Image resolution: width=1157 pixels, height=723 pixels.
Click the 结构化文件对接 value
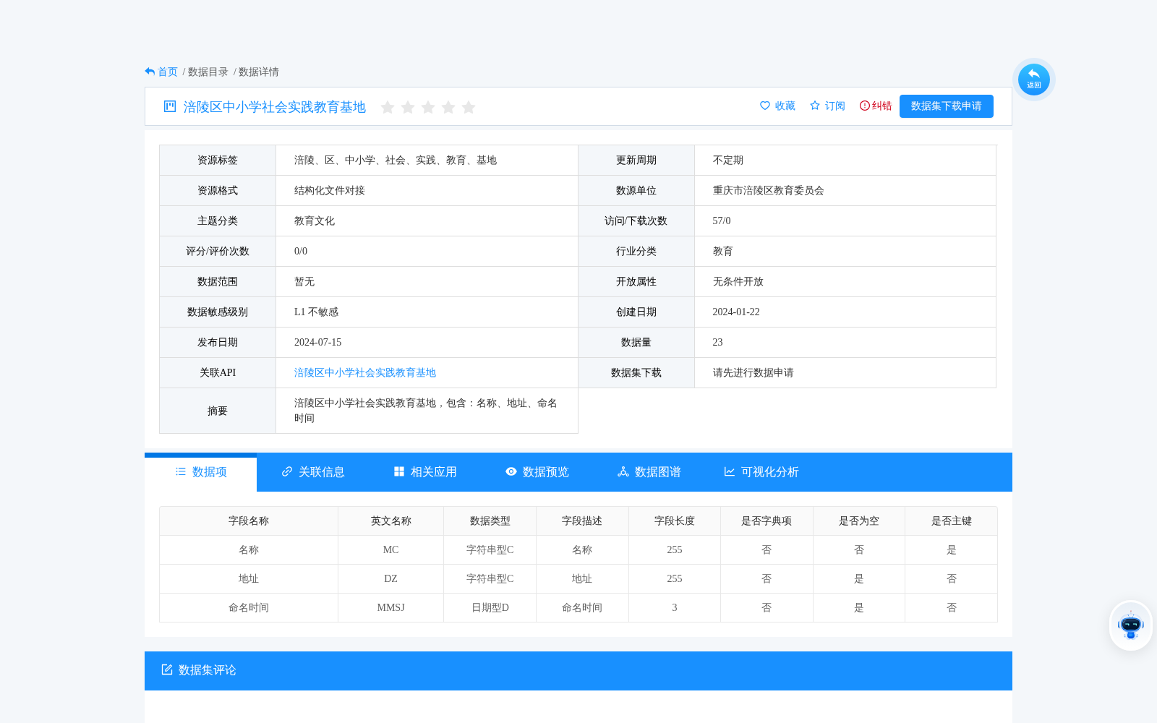pos(330,190)
